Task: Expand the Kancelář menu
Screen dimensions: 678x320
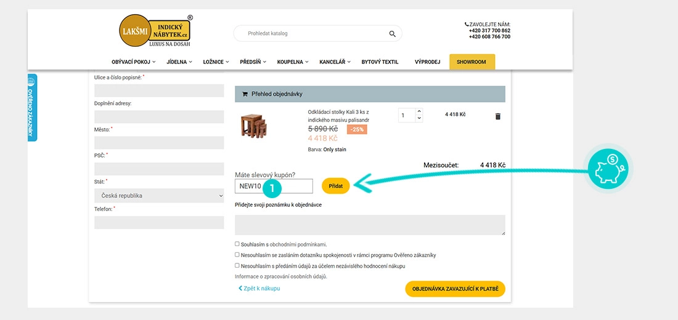Action: [335, 62]
